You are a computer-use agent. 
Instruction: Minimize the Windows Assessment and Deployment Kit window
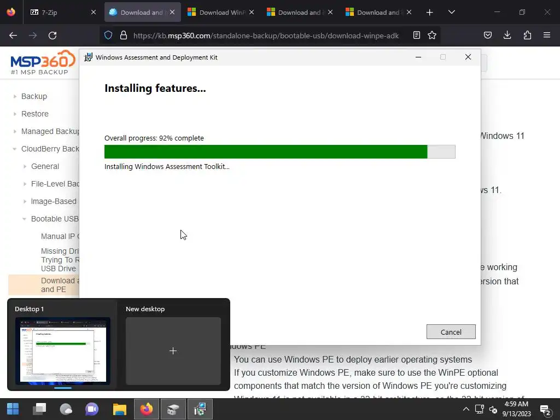pos(418,57)
